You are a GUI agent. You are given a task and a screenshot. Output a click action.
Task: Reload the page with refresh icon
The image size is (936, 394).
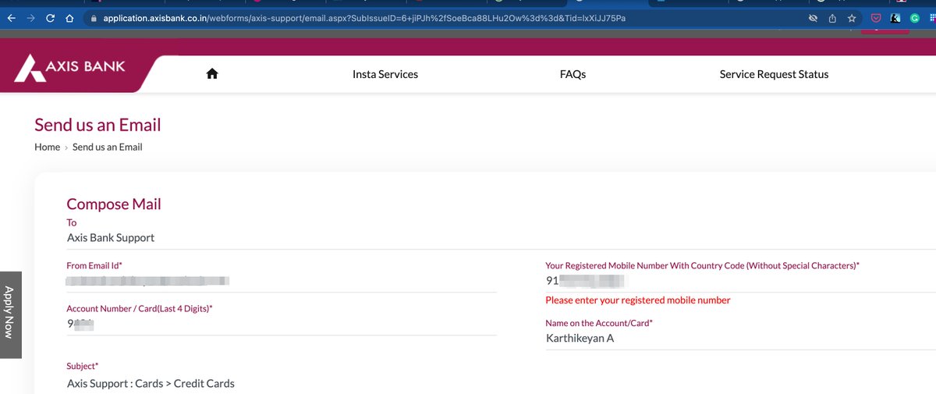51,18
